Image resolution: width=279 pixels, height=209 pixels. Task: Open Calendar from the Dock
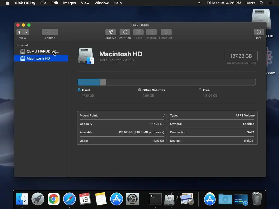[x=85, y=199]
